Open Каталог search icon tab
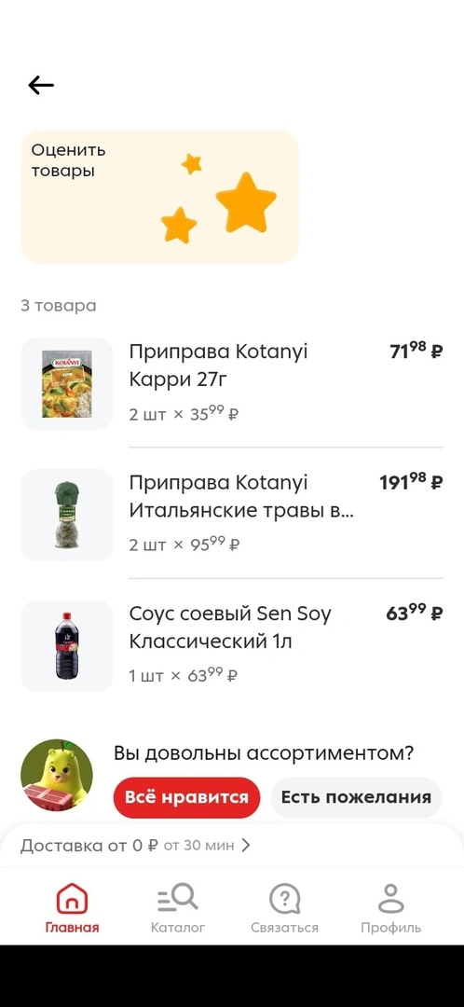 click(178, 899)
